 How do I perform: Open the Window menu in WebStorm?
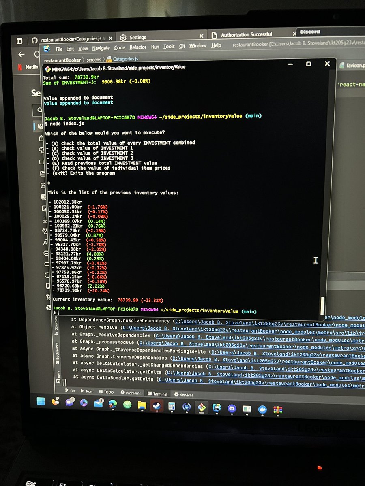198,45
